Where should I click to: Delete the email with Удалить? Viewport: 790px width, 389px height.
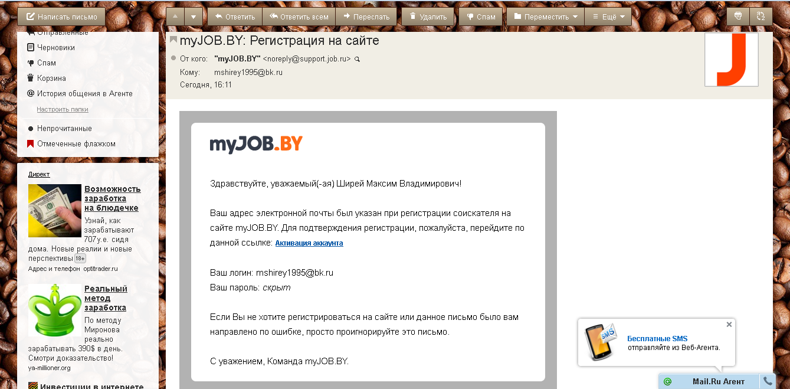(428, 17)
